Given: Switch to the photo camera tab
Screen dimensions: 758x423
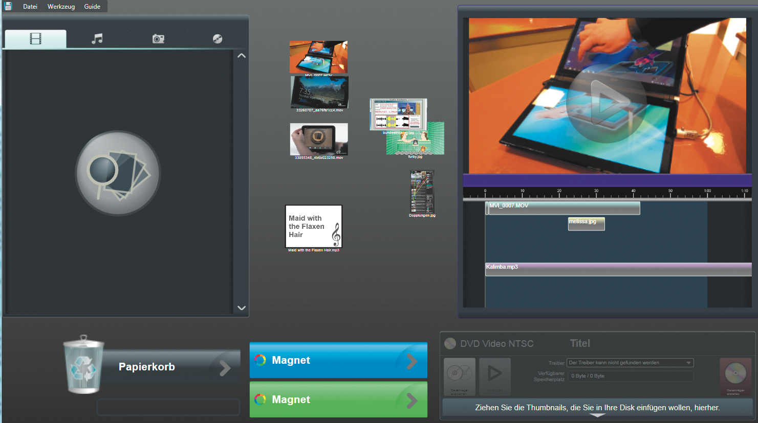Looking at the screenshot, I should tap(158, 39).
